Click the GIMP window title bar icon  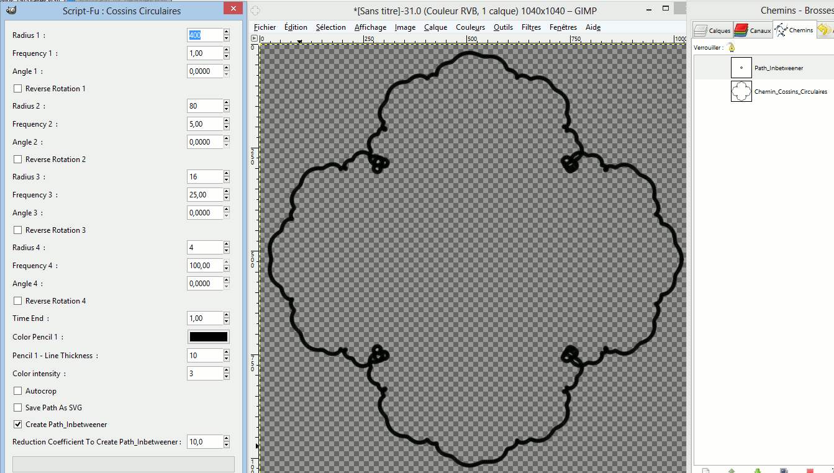coord(255,10)
